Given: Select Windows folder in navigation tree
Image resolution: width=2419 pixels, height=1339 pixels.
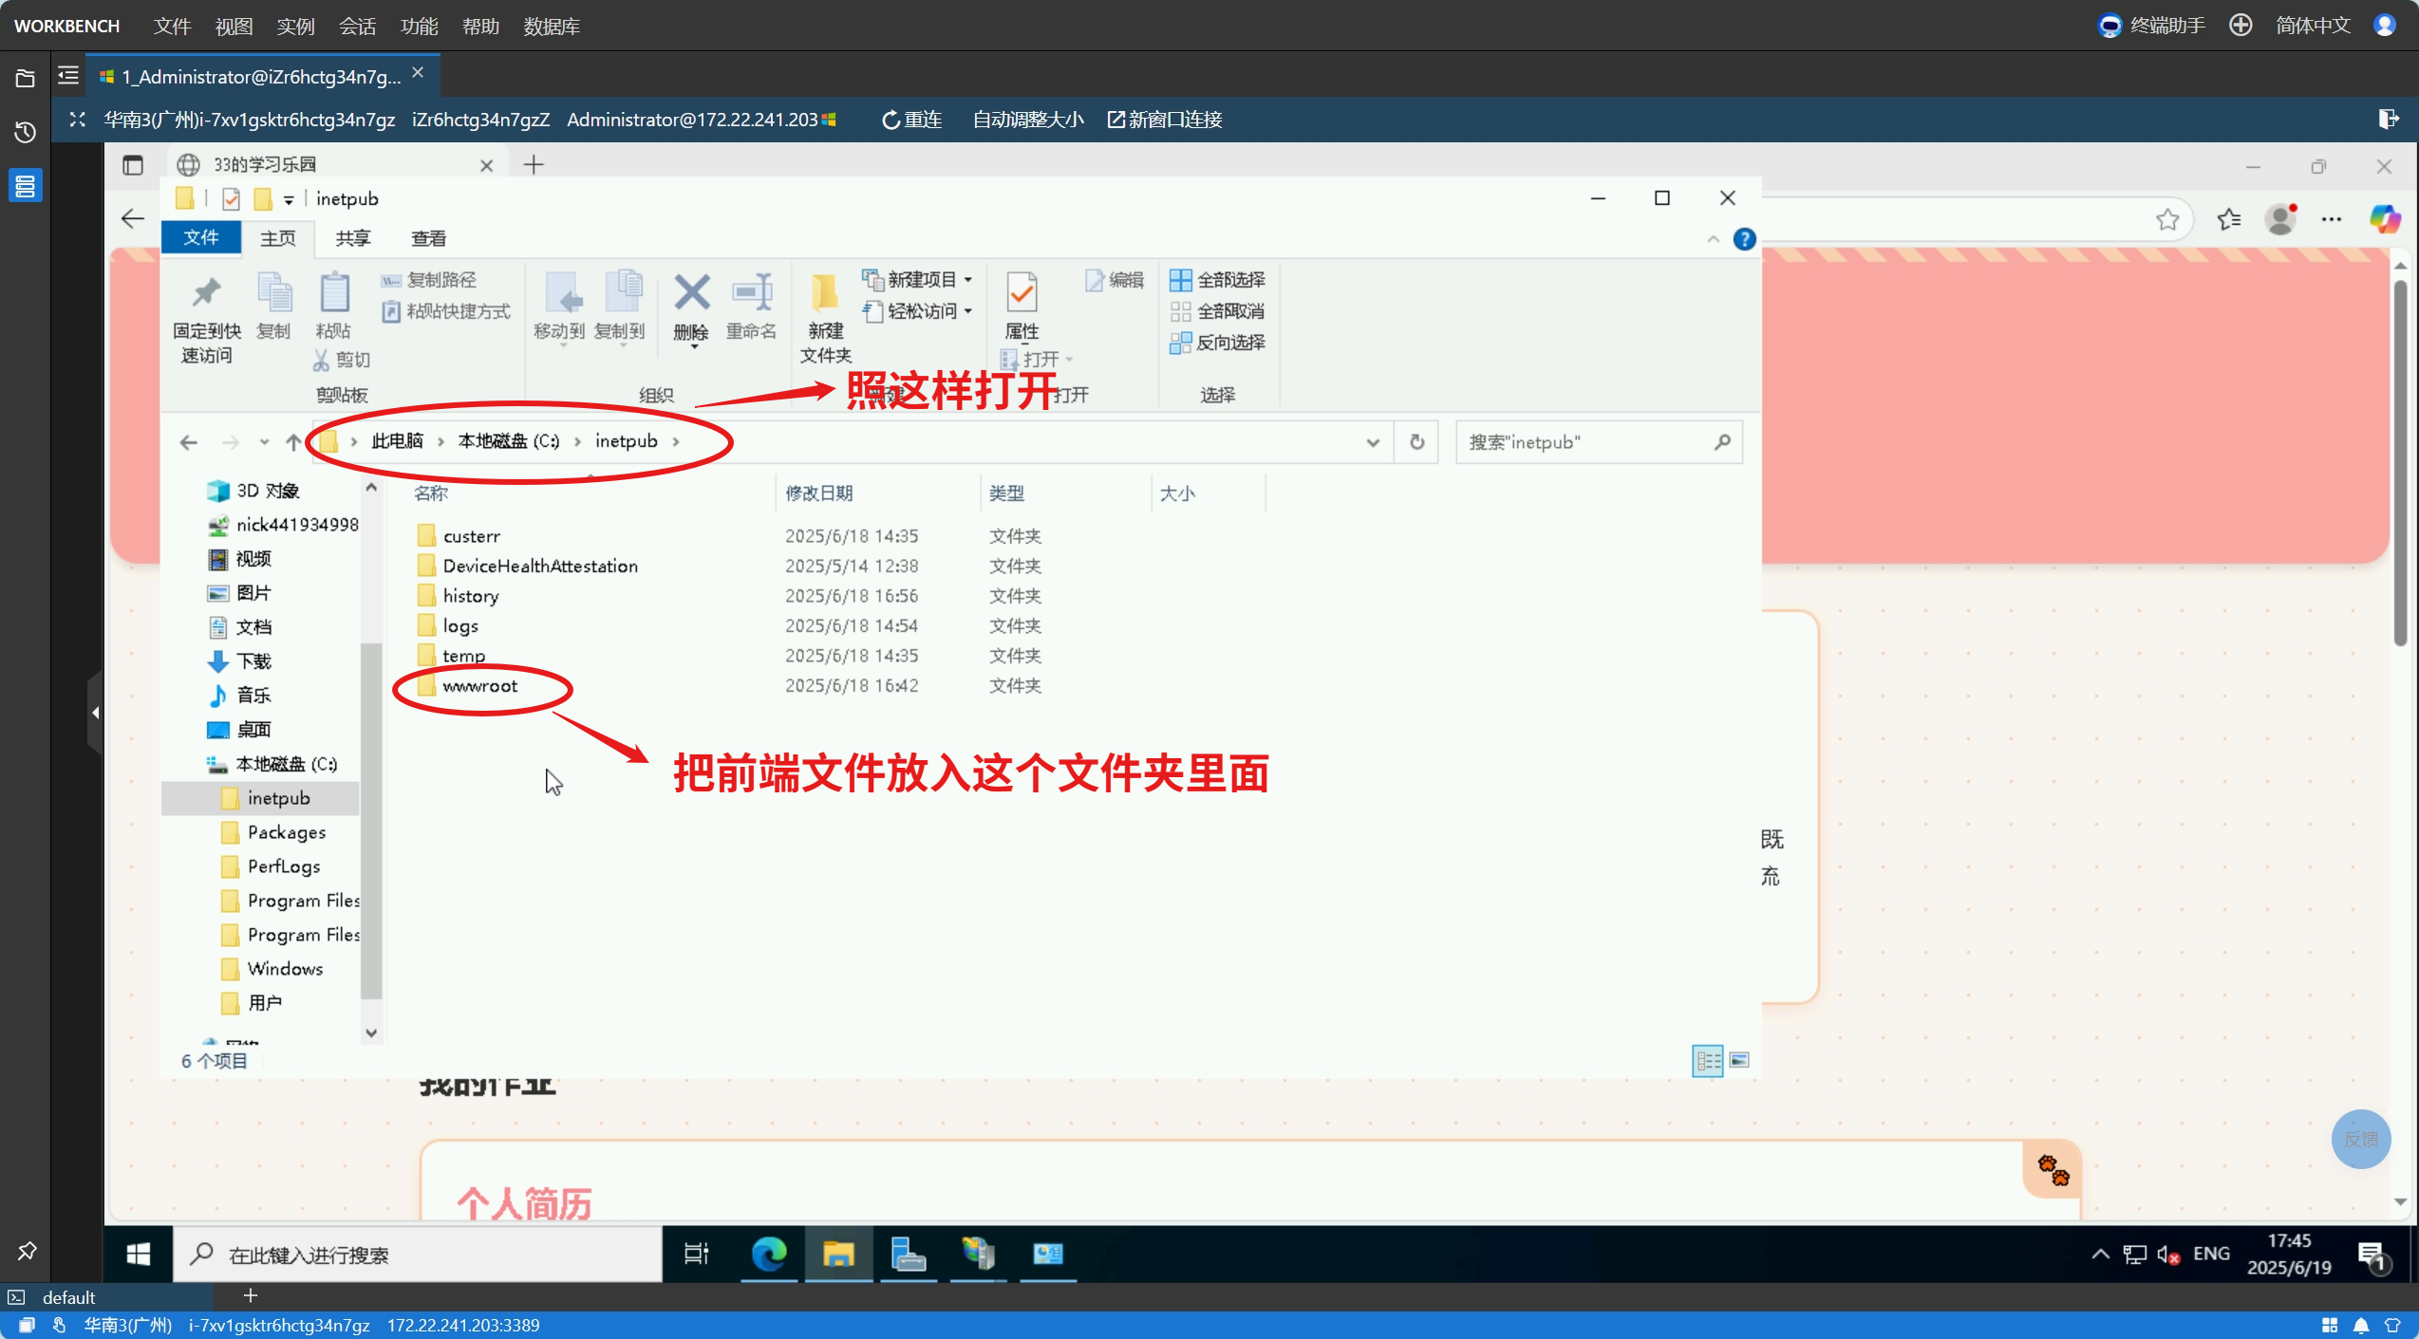Looking at the screenshot, I should tap(285, 969).
